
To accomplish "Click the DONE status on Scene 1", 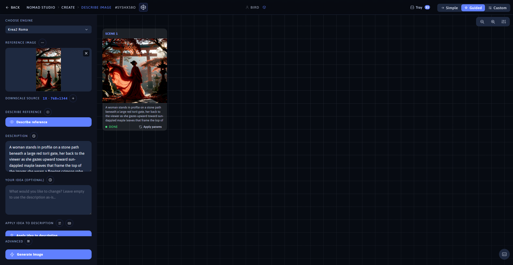I will [112, 127].
